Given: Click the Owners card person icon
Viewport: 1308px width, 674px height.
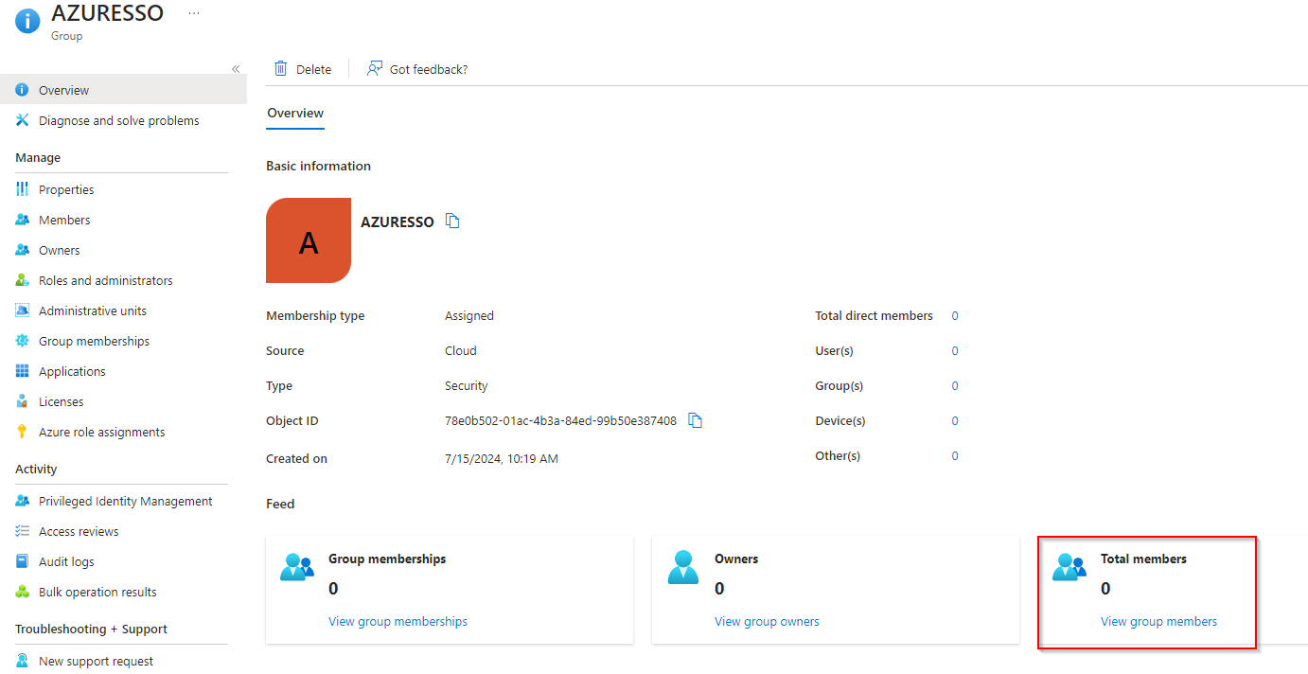Looking at the screenshot, I should coord(682,567).
